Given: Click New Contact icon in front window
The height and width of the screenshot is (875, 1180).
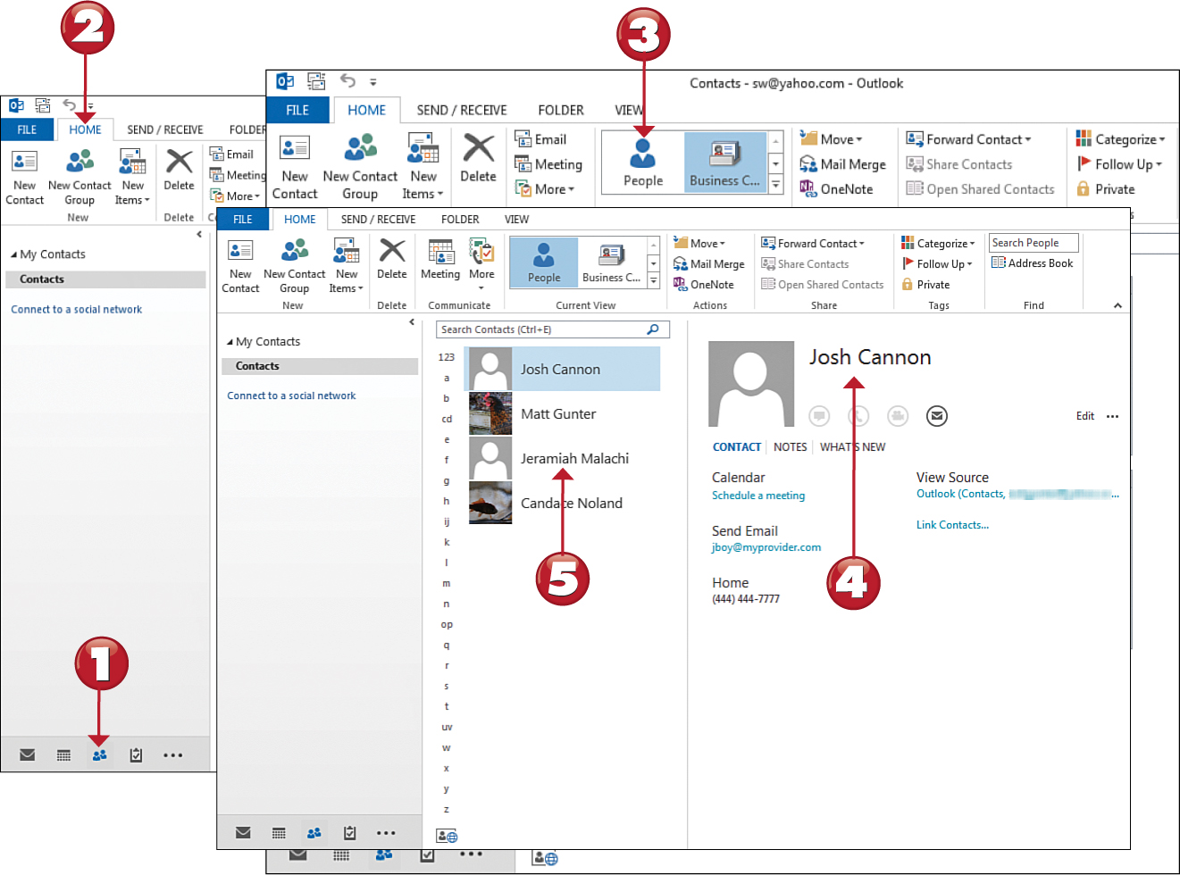Looking at the screenshot, I should pos(240,265).
